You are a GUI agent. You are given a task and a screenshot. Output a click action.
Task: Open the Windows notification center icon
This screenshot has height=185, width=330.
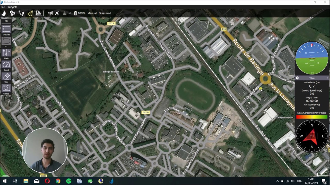pos(324,181)
